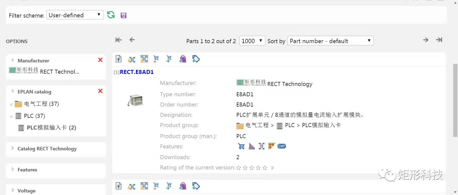This screenshot has width=458, height=195.
Task: Remove-from-cart icon in lower second-part toolbar
Action: coord(156,186)
